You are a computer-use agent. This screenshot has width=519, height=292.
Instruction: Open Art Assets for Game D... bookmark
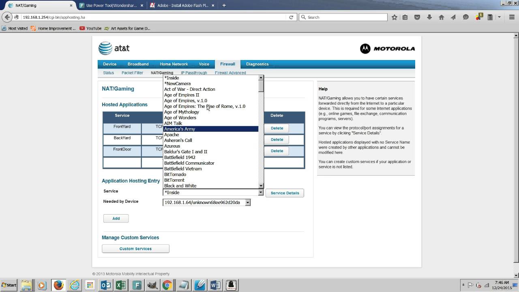(127, 28)
